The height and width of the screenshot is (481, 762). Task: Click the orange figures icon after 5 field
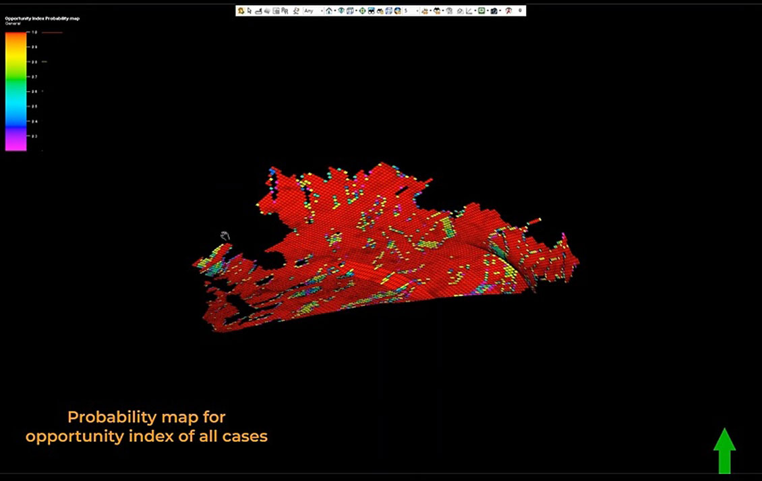425,11
